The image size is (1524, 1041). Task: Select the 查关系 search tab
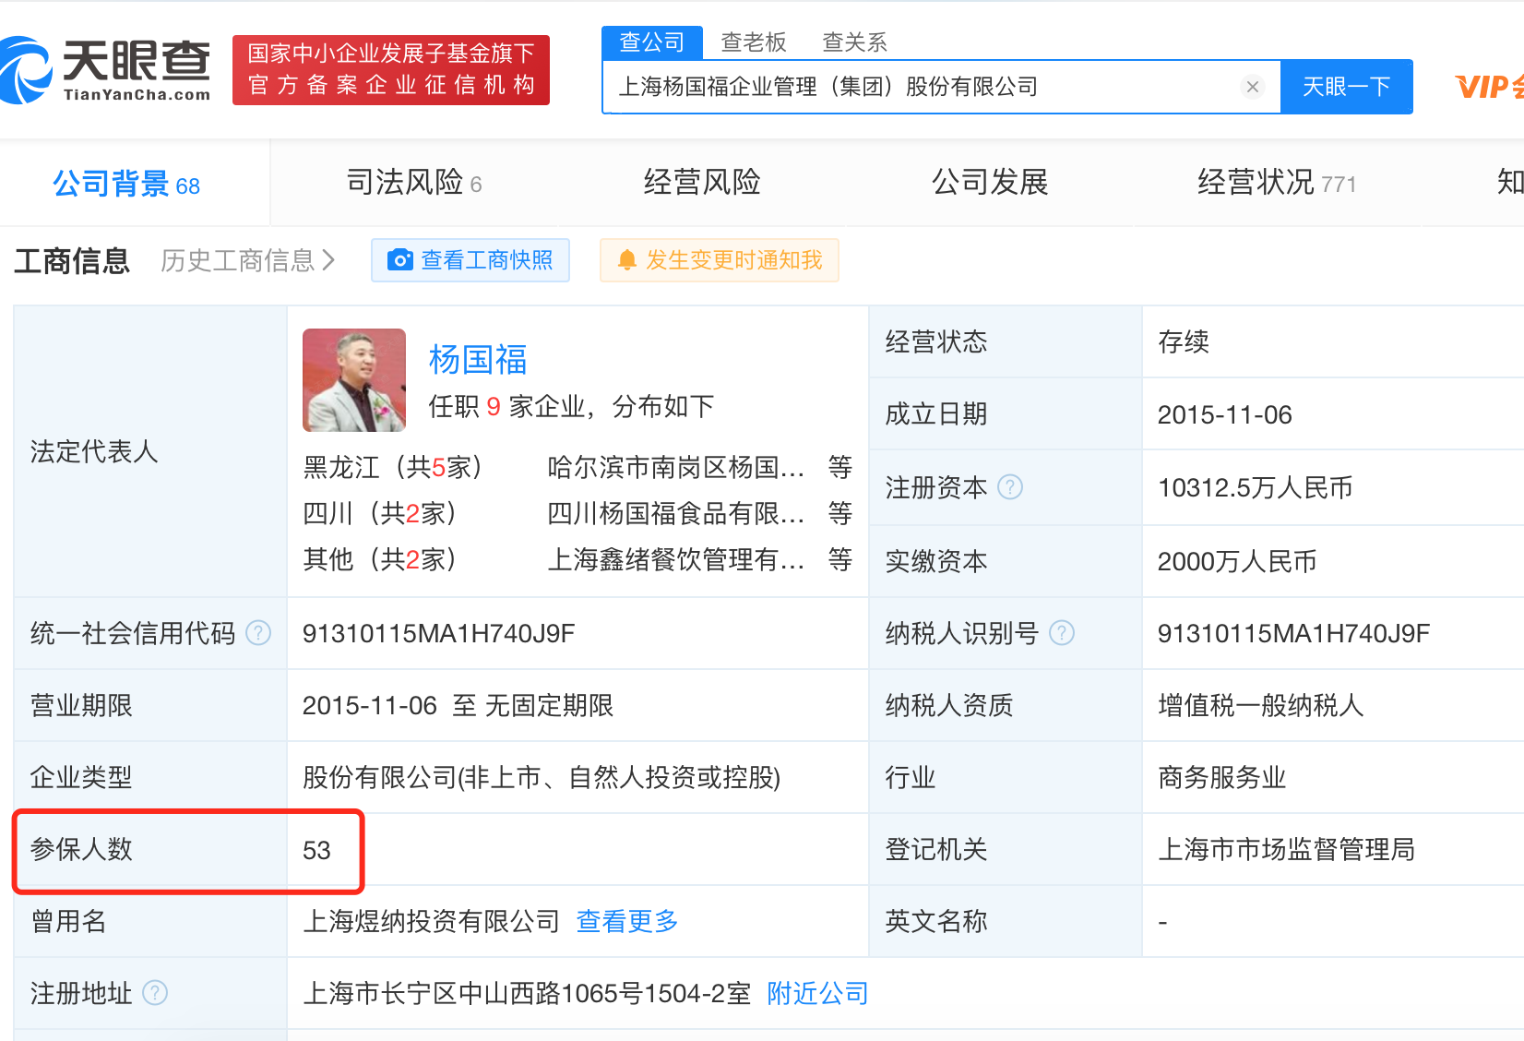tap(855, 42)
